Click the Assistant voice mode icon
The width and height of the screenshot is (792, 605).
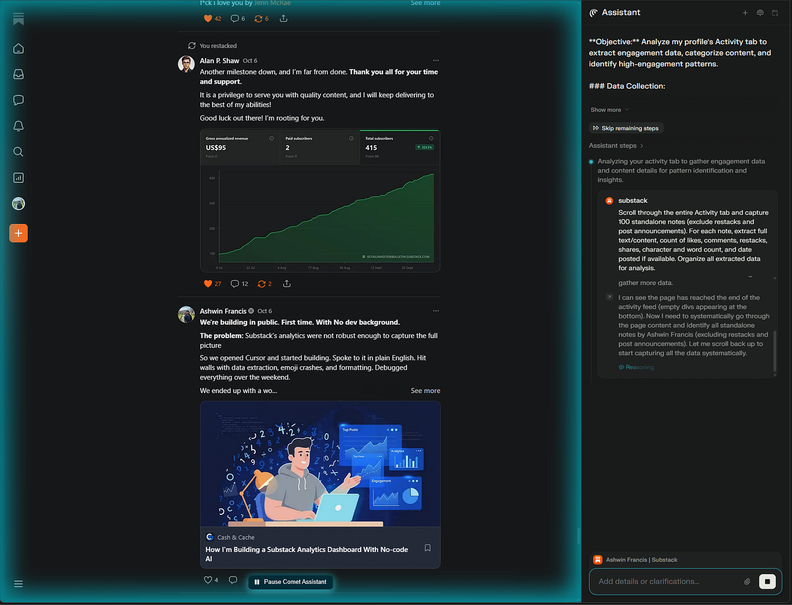tap(760, 13)
